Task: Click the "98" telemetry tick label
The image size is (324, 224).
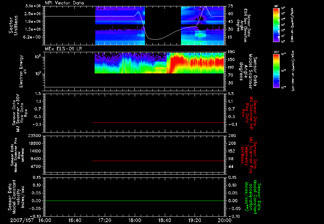Action: [231, 159]
